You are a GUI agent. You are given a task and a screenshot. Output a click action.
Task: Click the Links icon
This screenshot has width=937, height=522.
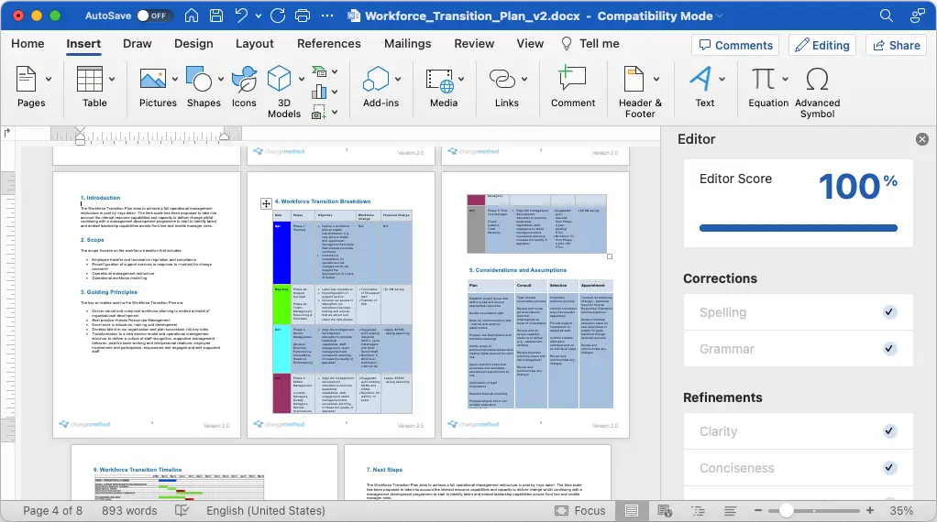click(x=502, y=79)
